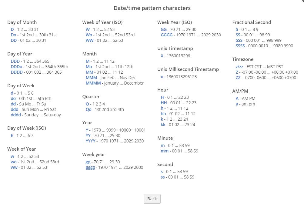304x207 pixels.
Task: Click the E ISO day of week pattern
Action: click(x=12, y=135)
